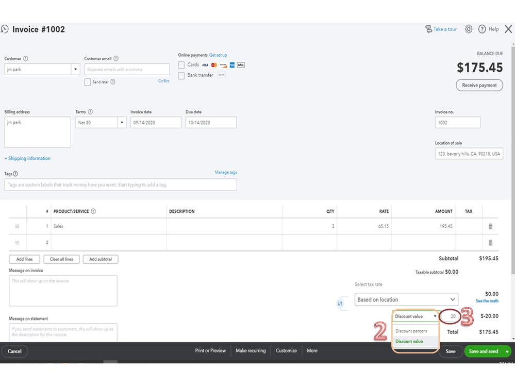515x386 pixels.
Task: Click the Sales product cell in line 1
Action: coord(109,226)
